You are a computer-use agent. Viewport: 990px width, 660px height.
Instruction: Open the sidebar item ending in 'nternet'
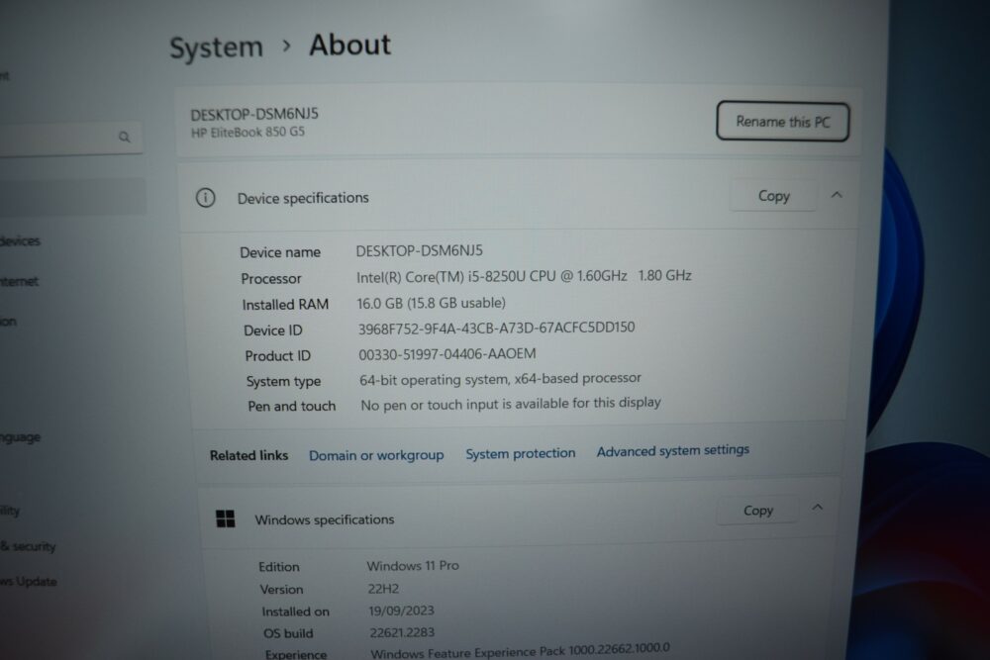19,281
